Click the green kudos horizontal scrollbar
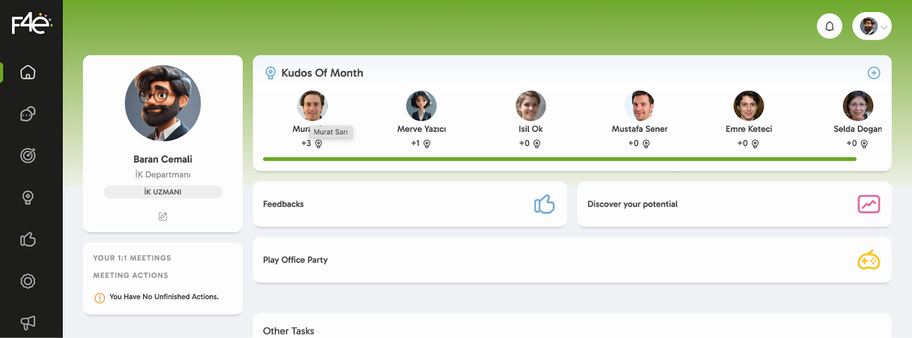The image size is (912, 338). click(x=559, y=159)
